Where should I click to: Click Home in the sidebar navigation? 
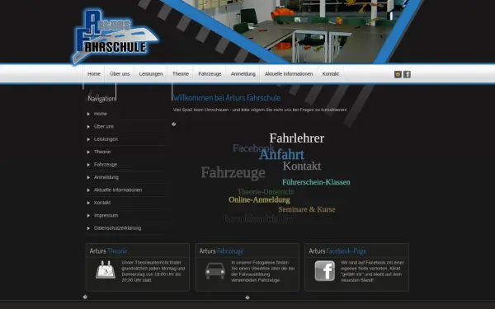pyautogui.click(x=101, y=114)
